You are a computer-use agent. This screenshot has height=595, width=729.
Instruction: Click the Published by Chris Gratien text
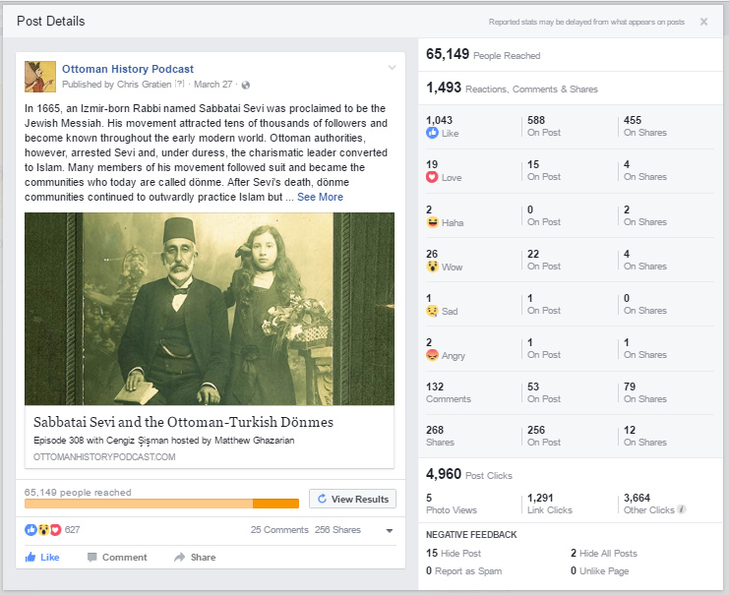click(117, 85)
